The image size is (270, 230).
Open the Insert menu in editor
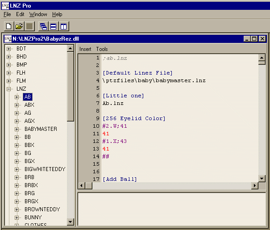coord(85,49)
